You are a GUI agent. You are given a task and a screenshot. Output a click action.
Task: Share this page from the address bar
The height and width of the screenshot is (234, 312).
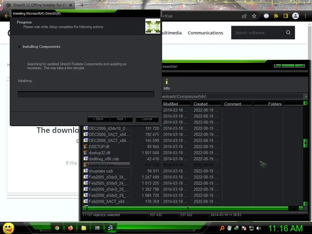(244, 16)
